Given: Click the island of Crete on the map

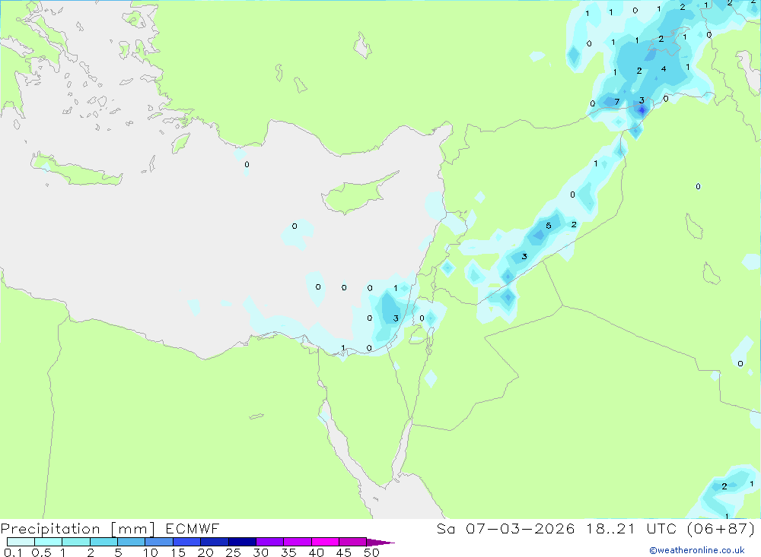Looking at the screenshot, I should pos(77,169).
